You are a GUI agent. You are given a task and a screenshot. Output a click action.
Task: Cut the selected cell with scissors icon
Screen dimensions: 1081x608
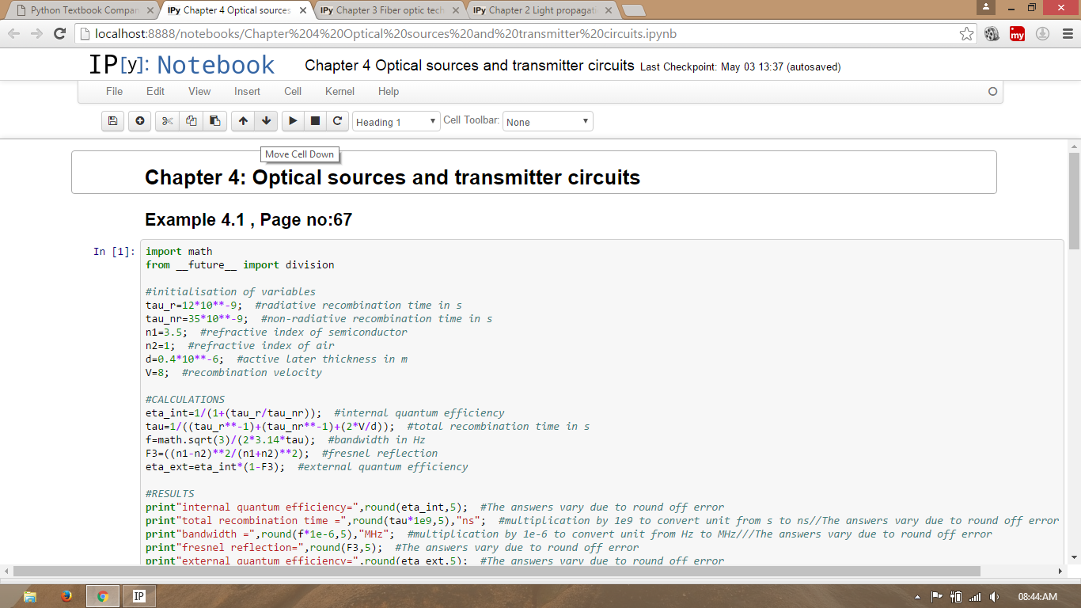click(167, 121)
